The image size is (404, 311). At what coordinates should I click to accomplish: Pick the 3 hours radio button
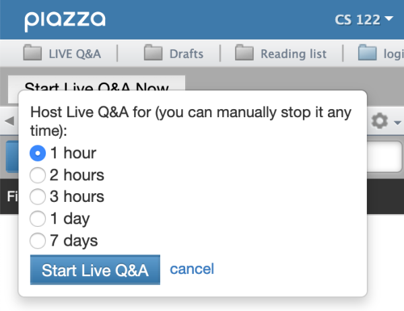click(38, 197)
